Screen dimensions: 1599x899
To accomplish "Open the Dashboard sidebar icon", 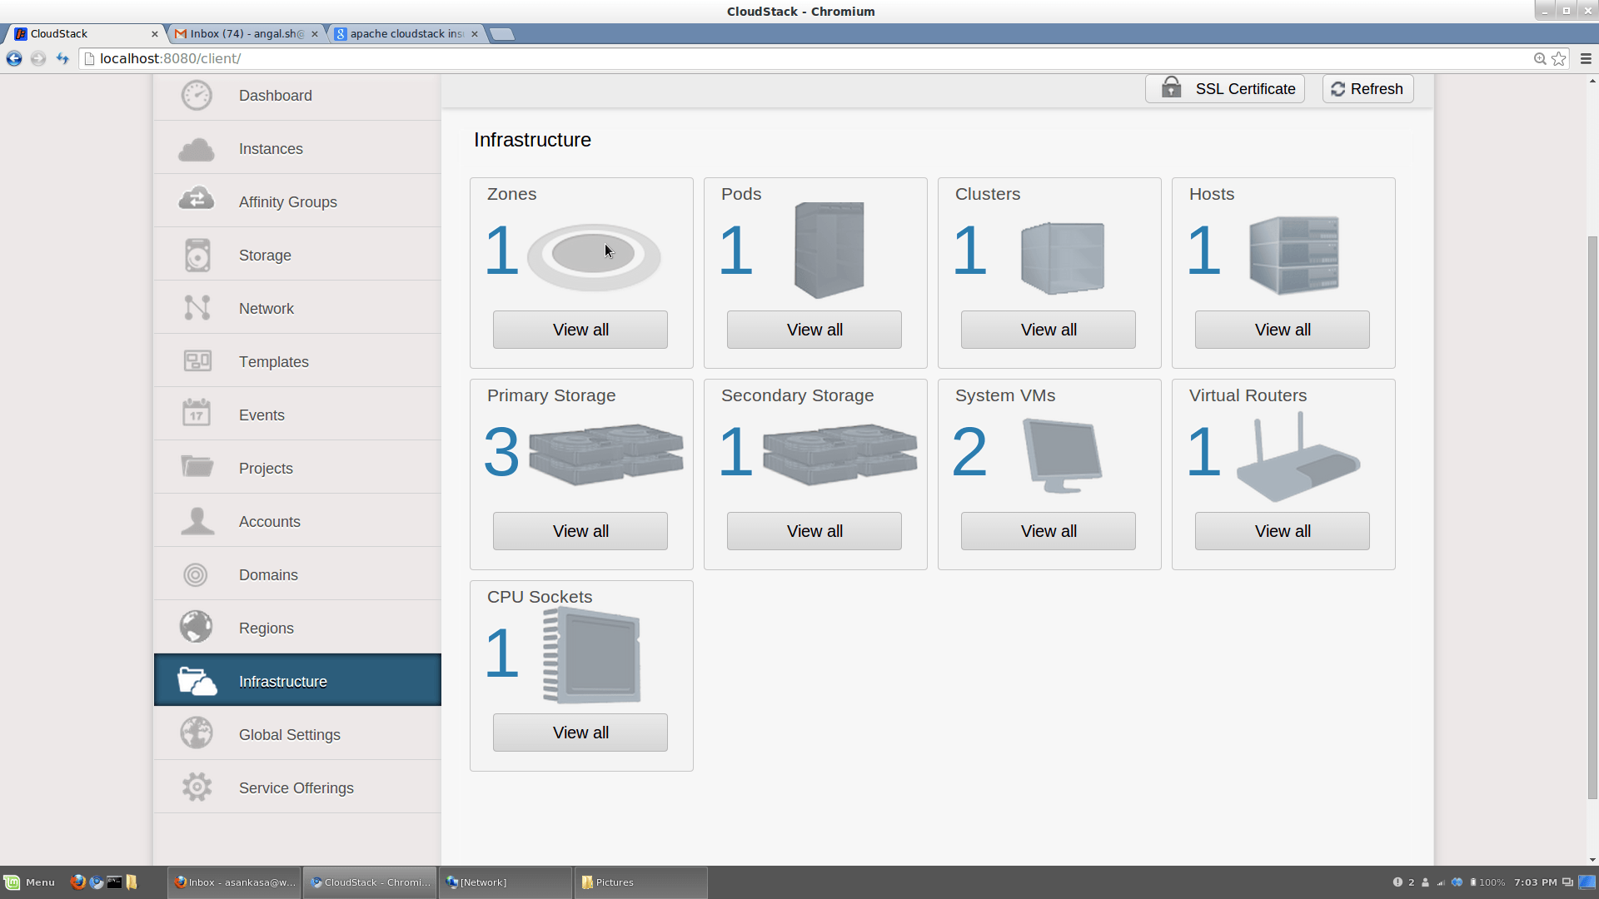I will pyautogui.click(x=197, y=95).
